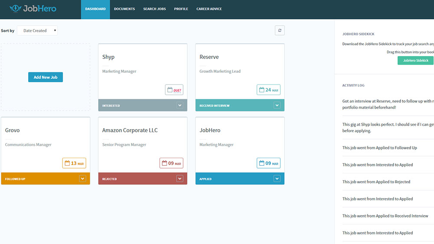Expand Received Interview status dropdown on Reserve
Image resolution: width=434 pixels, height=244 pixels.
click(277, 105)
